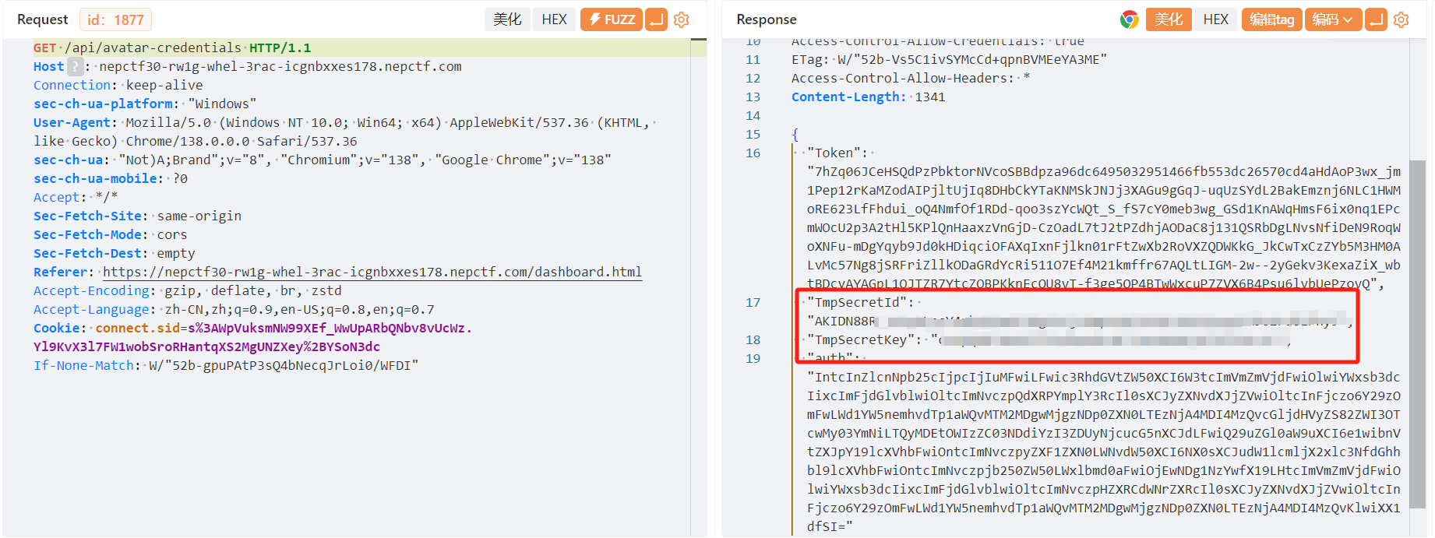
Task: Toggle HEX view in the Request panel
Action: point(554,19)
